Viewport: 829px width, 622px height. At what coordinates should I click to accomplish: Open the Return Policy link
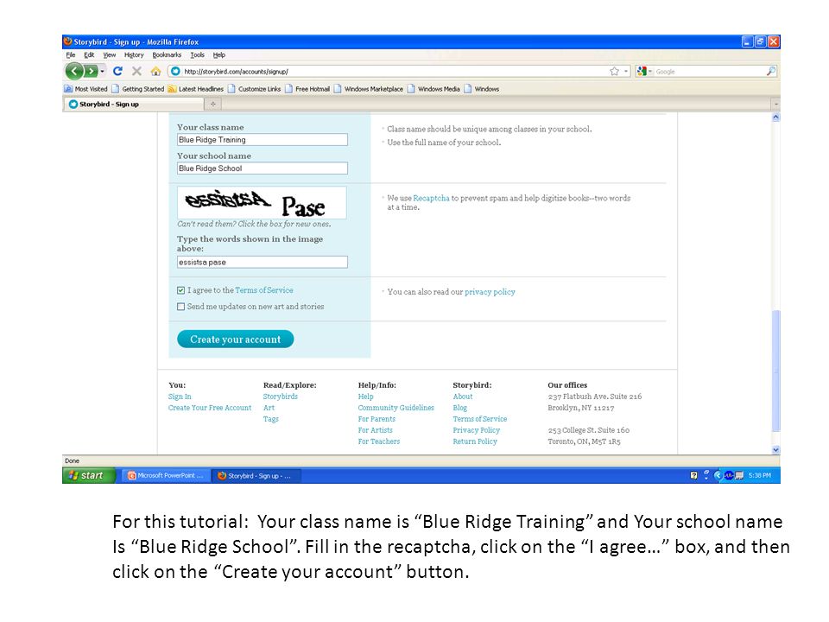[x=475, y=441]
